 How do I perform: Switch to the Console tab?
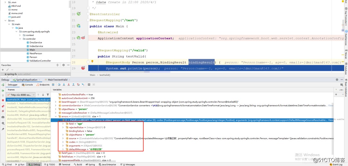point(27,85)
